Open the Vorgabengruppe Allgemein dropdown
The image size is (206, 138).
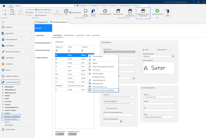[171, 56]
